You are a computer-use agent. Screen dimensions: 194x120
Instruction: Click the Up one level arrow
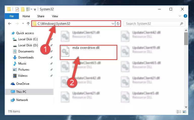(x=28, y=24)
